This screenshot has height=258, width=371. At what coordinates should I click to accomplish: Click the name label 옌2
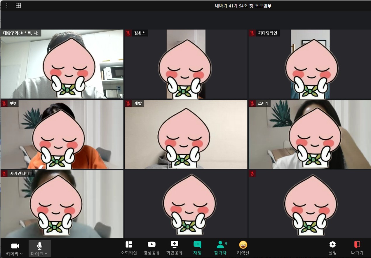[13, 103]
